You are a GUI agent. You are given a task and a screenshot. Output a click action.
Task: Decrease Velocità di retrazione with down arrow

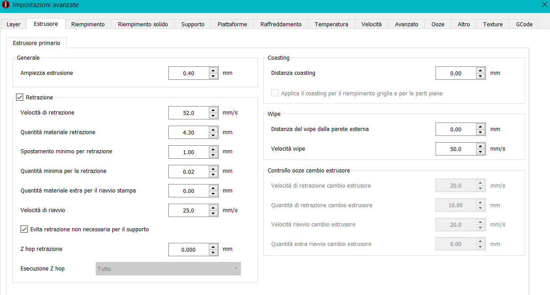point(213,116)
